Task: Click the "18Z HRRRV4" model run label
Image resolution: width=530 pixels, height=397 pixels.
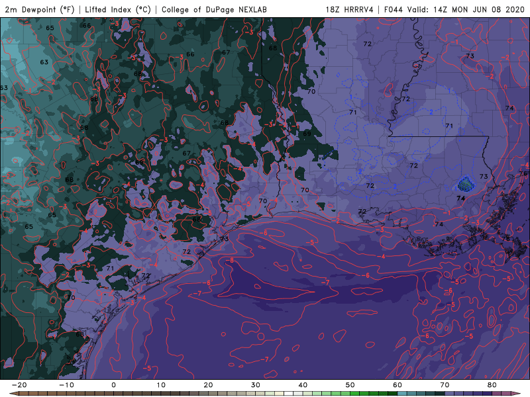Action: tap(349, 9)
